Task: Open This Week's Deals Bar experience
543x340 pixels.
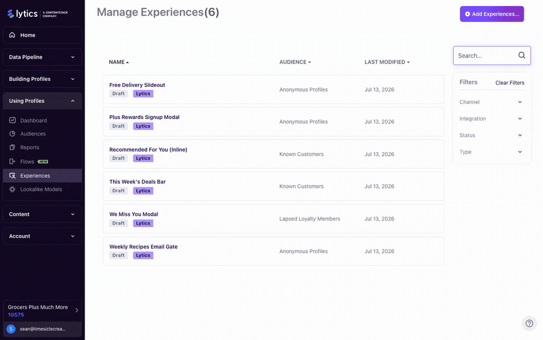Action: point(138,182)
